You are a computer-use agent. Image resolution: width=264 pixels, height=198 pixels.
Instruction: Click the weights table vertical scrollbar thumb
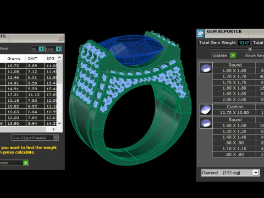59,73
